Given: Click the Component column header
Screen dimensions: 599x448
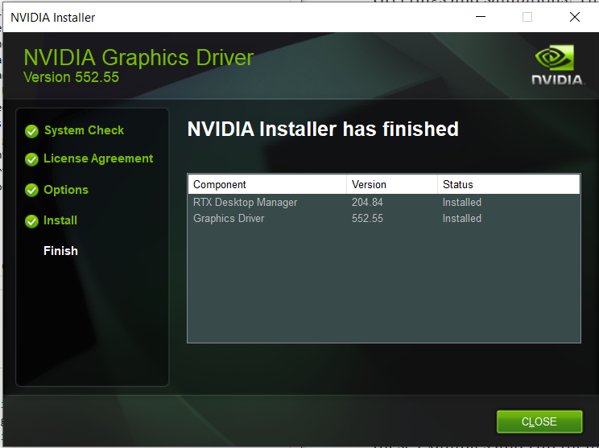Looking at the screenshot, I should pyautogui.click(x=267, y=184).
